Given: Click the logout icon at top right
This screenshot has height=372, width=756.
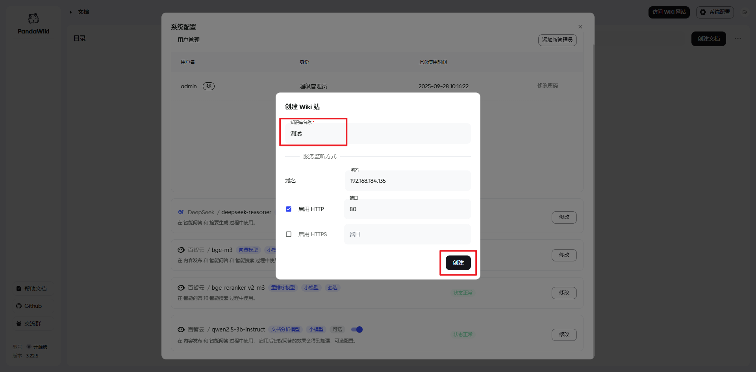Looking at the screenshot, I should (745, 12).
